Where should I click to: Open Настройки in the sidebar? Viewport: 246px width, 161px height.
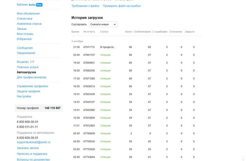24,96
